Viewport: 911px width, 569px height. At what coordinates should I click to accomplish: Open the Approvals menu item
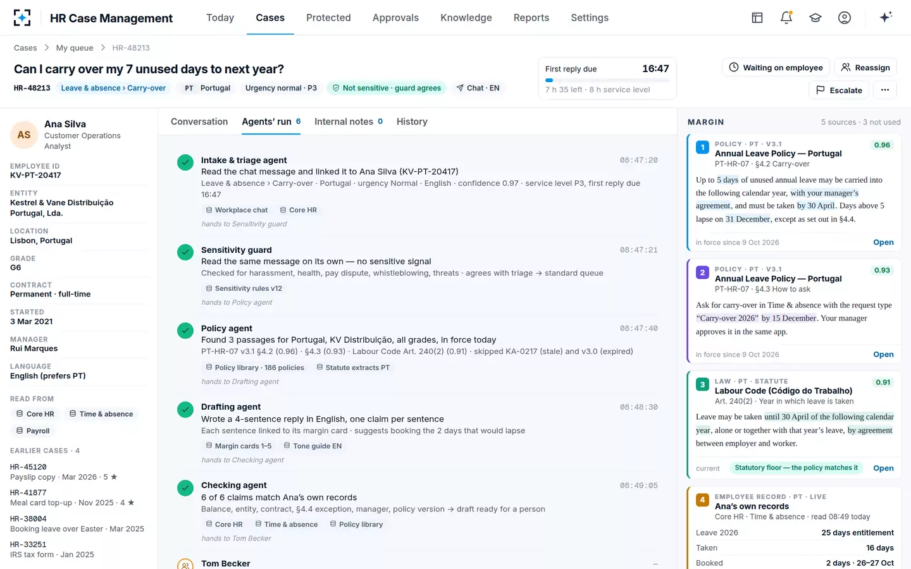point(395,18)
